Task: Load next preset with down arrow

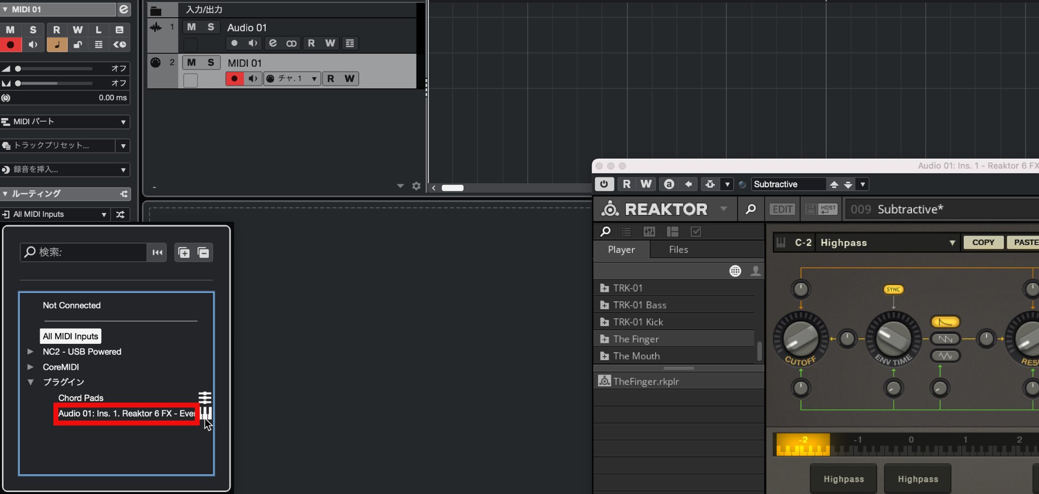Action: [x=848, y=184]
